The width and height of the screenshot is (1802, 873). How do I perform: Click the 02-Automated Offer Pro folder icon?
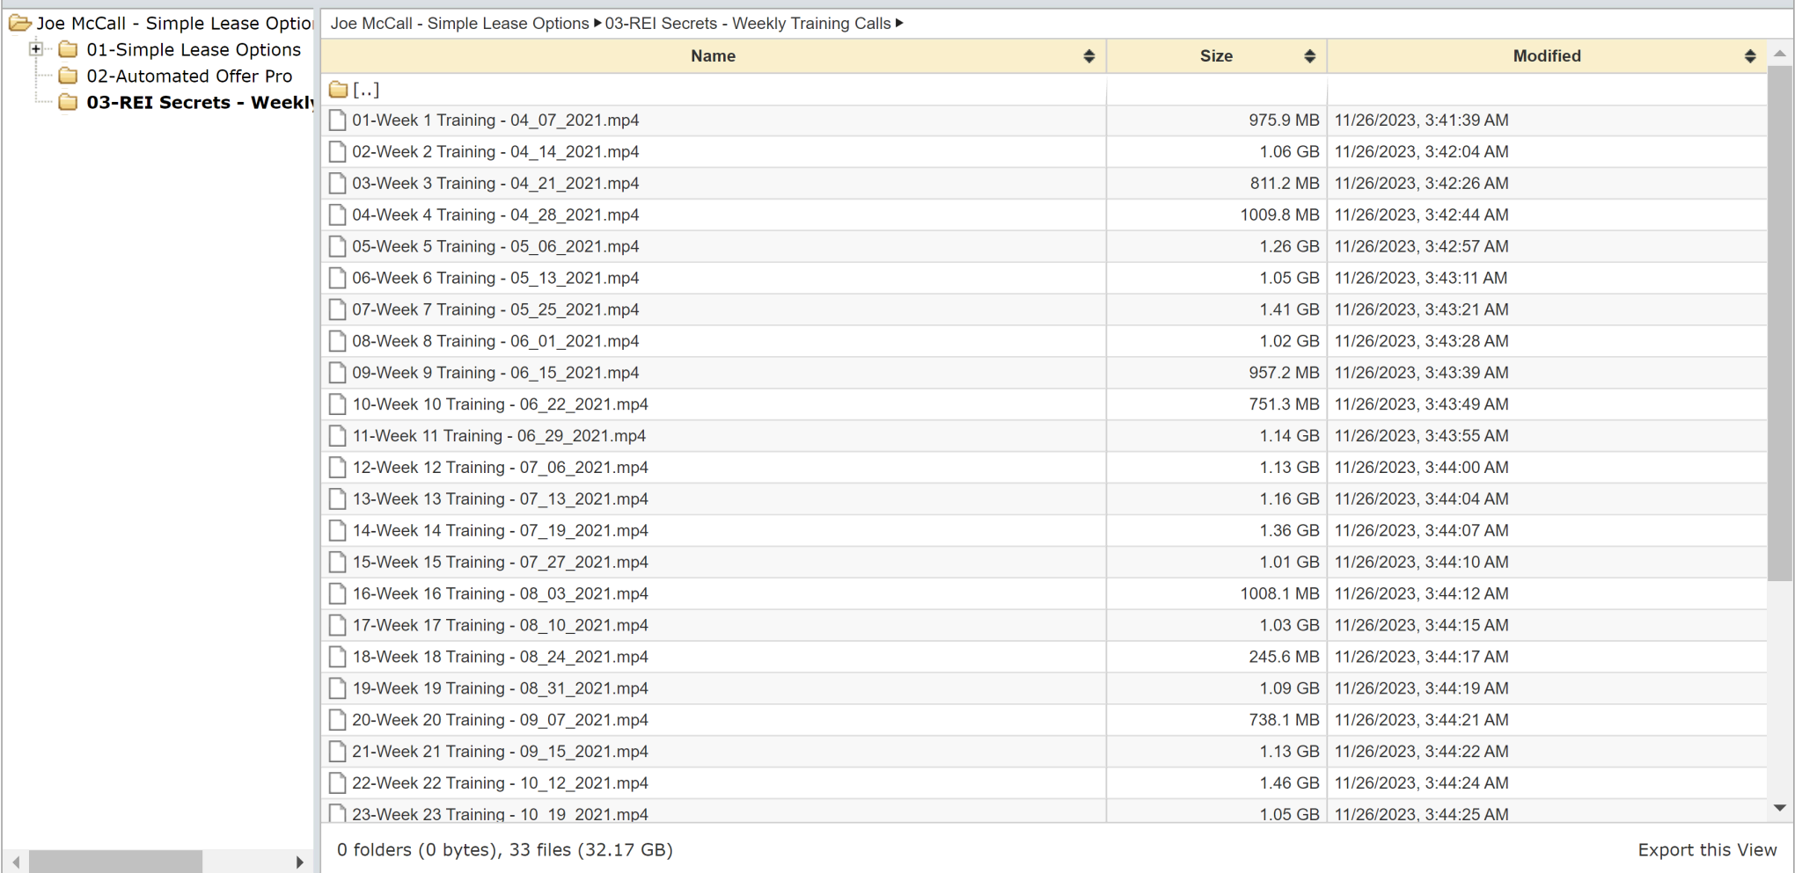(x=68, y=76)
